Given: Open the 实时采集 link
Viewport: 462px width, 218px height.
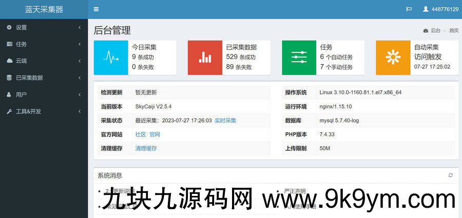Looking at the screenshot, I should point(225,121).
